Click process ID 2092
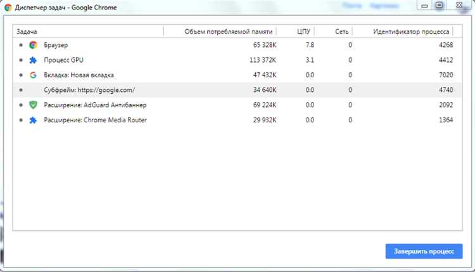This screenshot has height=272, width=475. [446, 105]
